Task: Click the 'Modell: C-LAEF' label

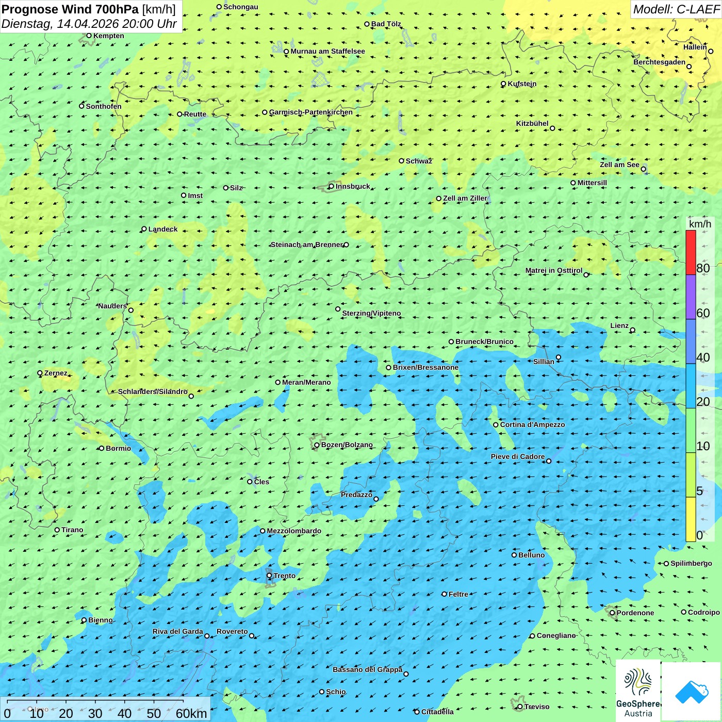Action: pos(676,9)
